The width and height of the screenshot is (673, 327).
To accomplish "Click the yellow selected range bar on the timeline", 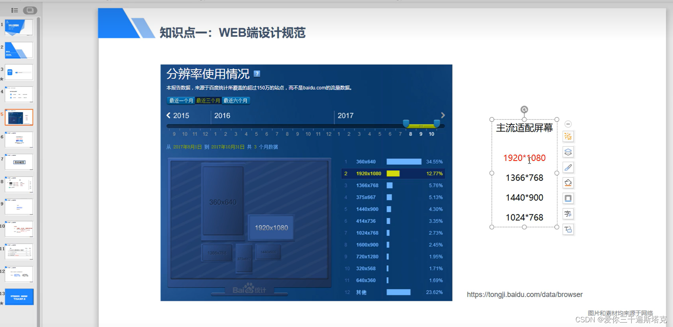I will click(x=422, y=126).
